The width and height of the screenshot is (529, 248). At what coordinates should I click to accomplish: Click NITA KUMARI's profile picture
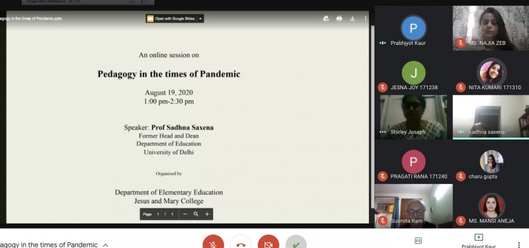(491, 73)
